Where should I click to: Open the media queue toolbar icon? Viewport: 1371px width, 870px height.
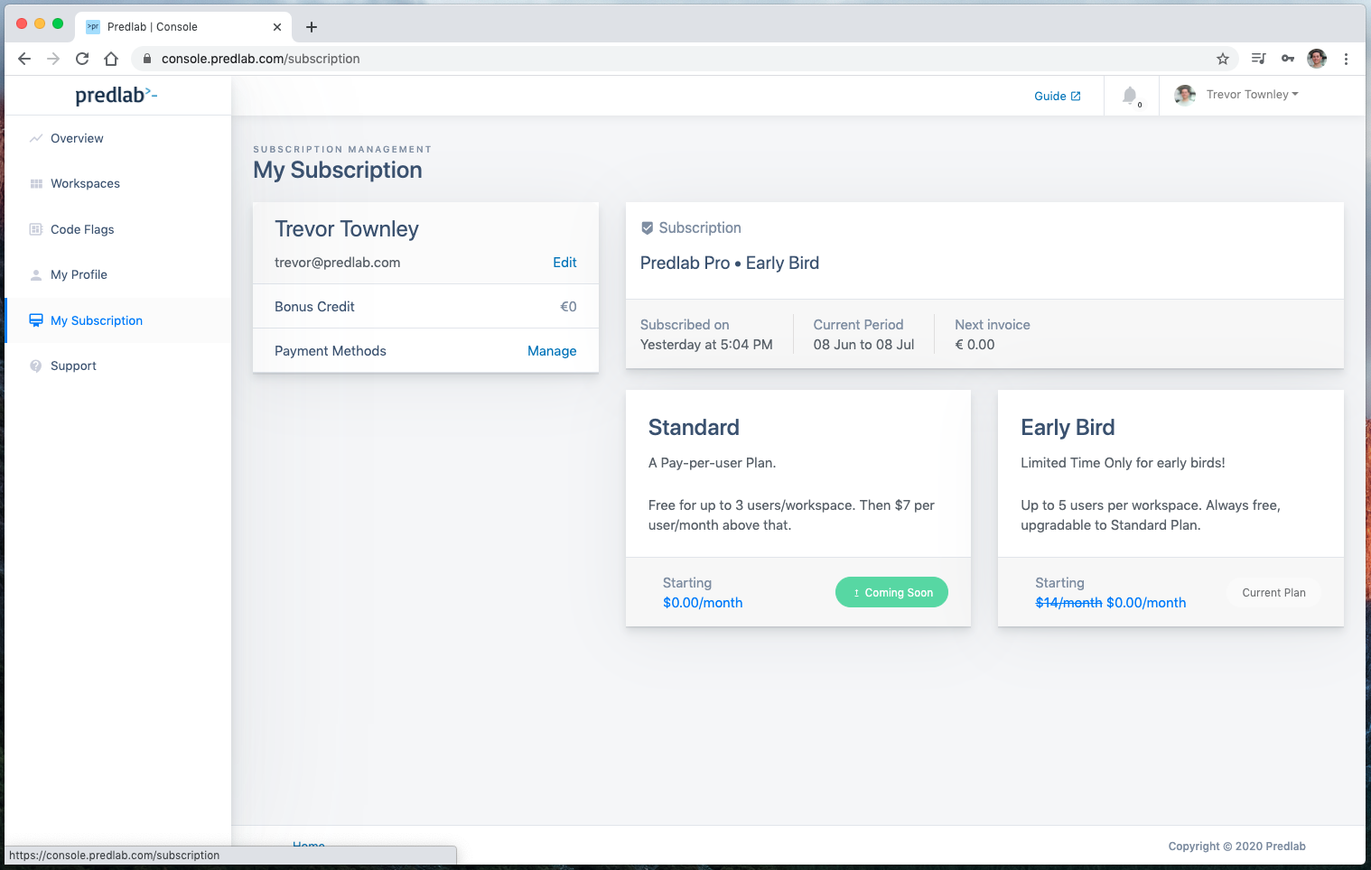point(1258,59)
